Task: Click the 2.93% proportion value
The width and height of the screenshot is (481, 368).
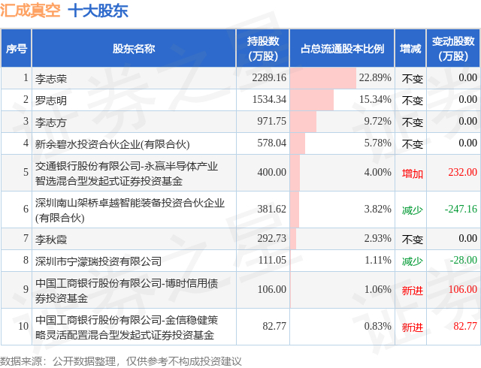Action: (x=377, y=238)
